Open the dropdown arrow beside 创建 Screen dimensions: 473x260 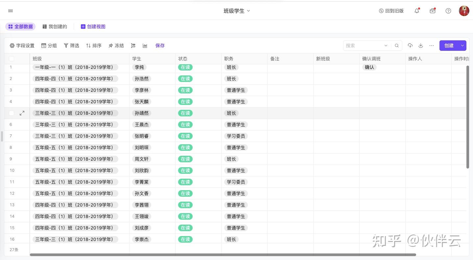point(462,46)
